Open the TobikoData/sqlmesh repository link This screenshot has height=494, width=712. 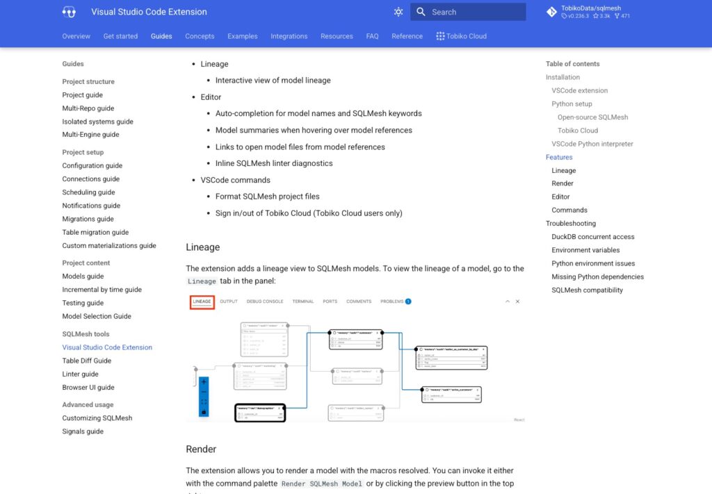(590, 12)
